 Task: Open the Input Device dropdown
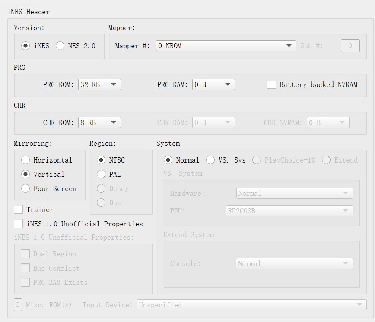coord(251,305)
